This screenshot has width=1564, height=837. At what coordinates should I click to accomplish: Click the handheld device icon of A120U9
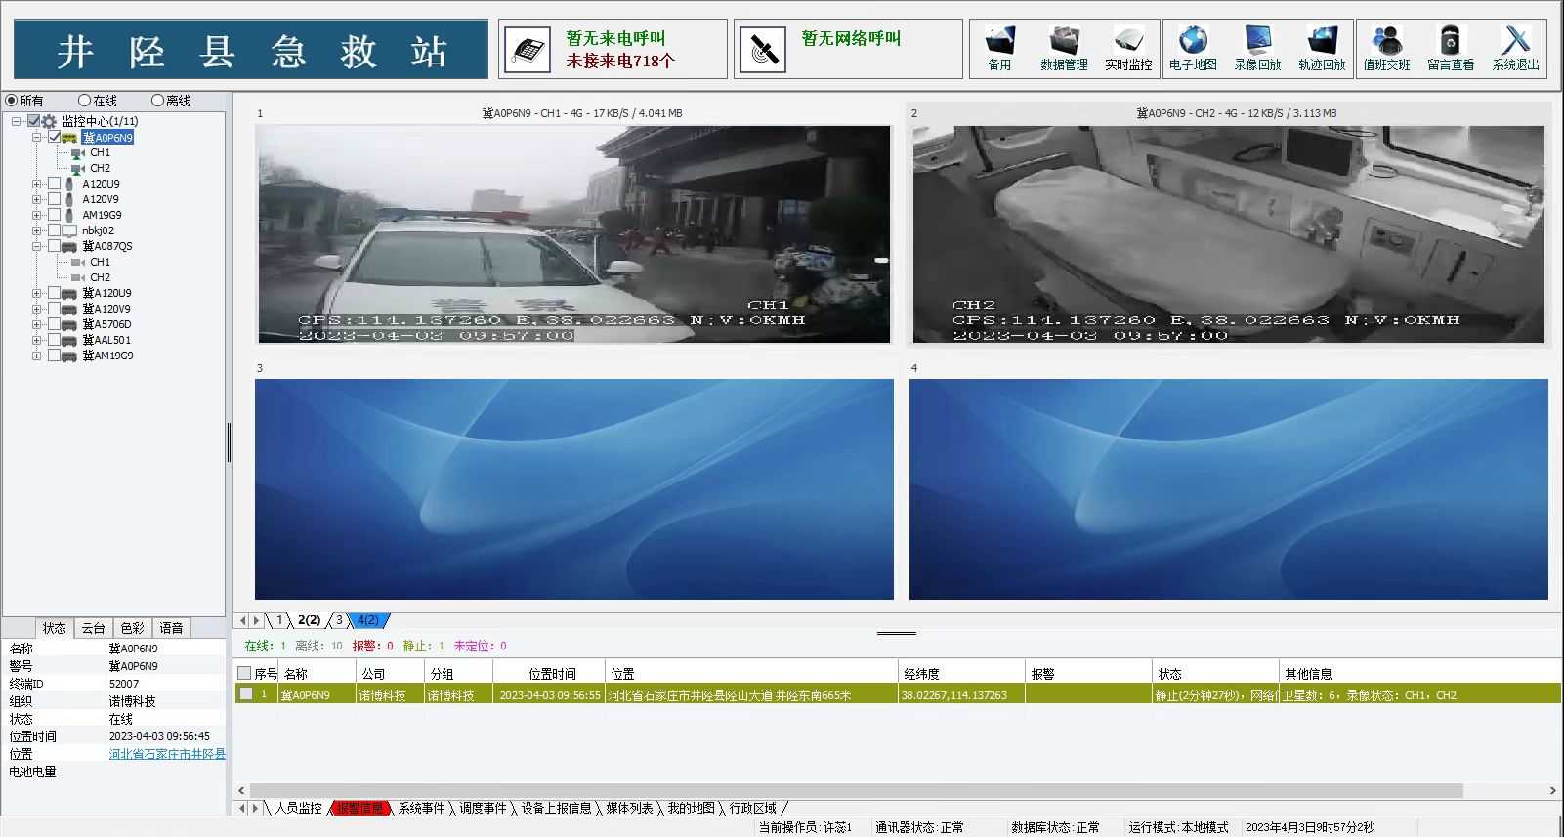pos(69,184)
